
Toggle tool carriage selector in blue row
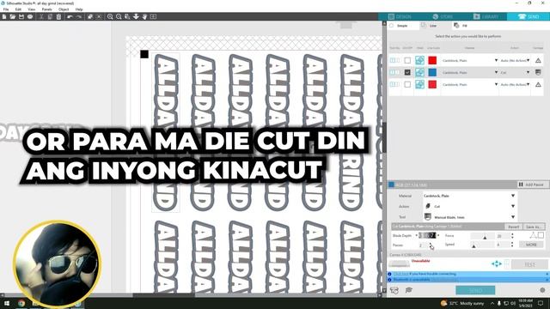pos(394,72)
